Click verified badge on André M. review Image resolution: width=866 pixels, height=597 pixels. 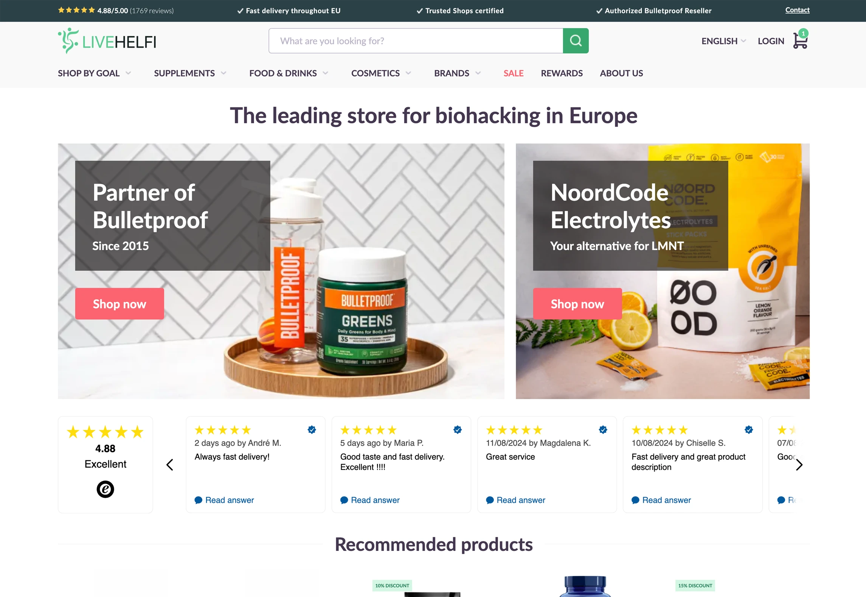click(x=312, y=430)
